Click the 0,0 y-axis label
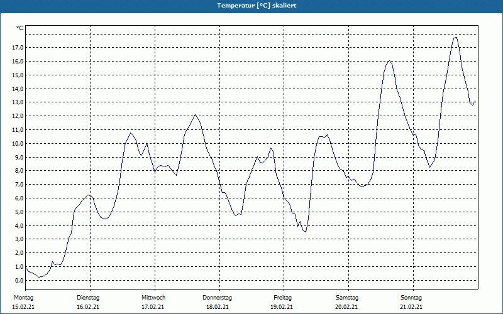503x314 pixels. pos(19,280)
